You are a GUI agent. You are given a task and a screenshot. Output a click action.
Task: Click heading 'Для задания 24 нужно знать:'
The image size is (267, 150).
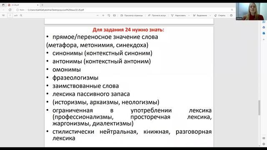point(128,30)
